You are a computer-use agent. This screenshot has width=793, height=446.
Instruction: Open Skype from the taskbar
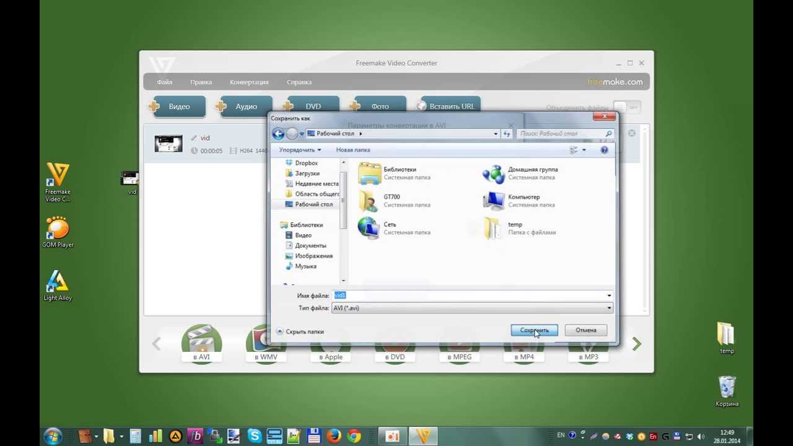pyautogui.click(x=255, y=436)
